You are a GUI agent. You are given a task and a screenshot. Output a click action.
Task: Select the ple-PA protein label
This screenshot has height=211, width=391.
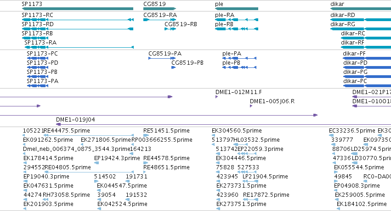point(232,54)
